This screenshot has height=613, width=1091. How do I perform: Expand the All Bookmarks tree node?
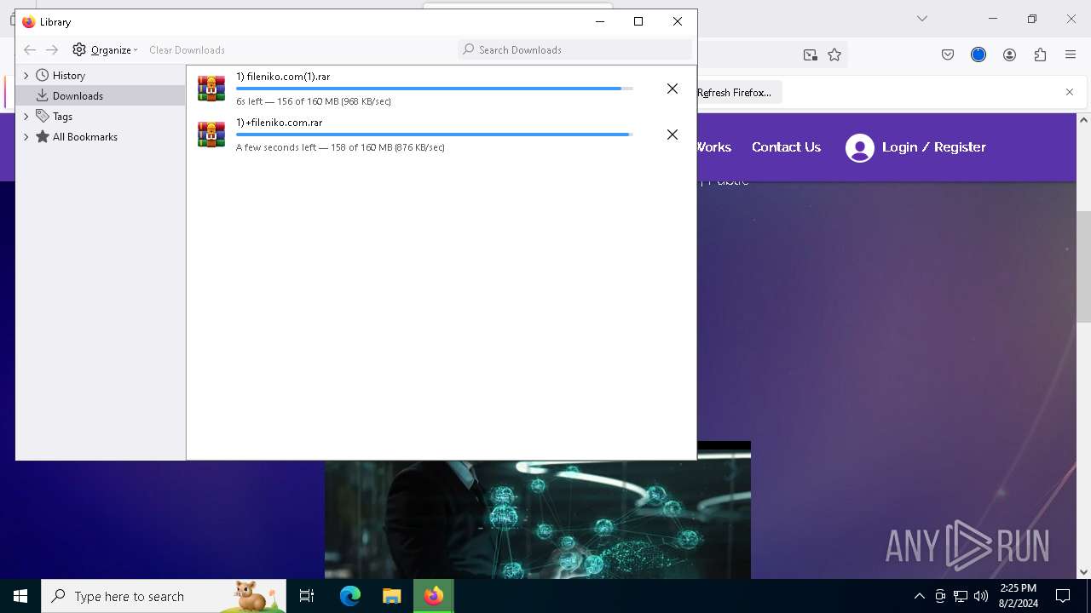26,137
